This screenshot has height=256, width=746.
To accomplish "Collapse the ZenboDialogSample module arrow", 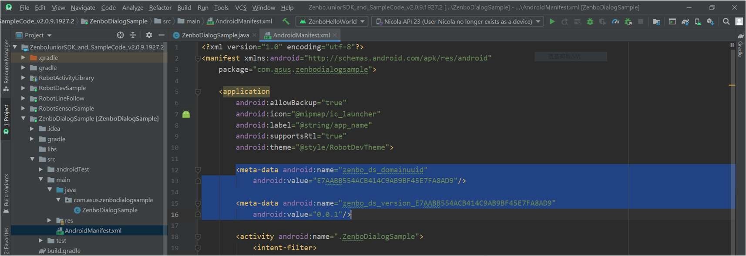I will (24, 118).
